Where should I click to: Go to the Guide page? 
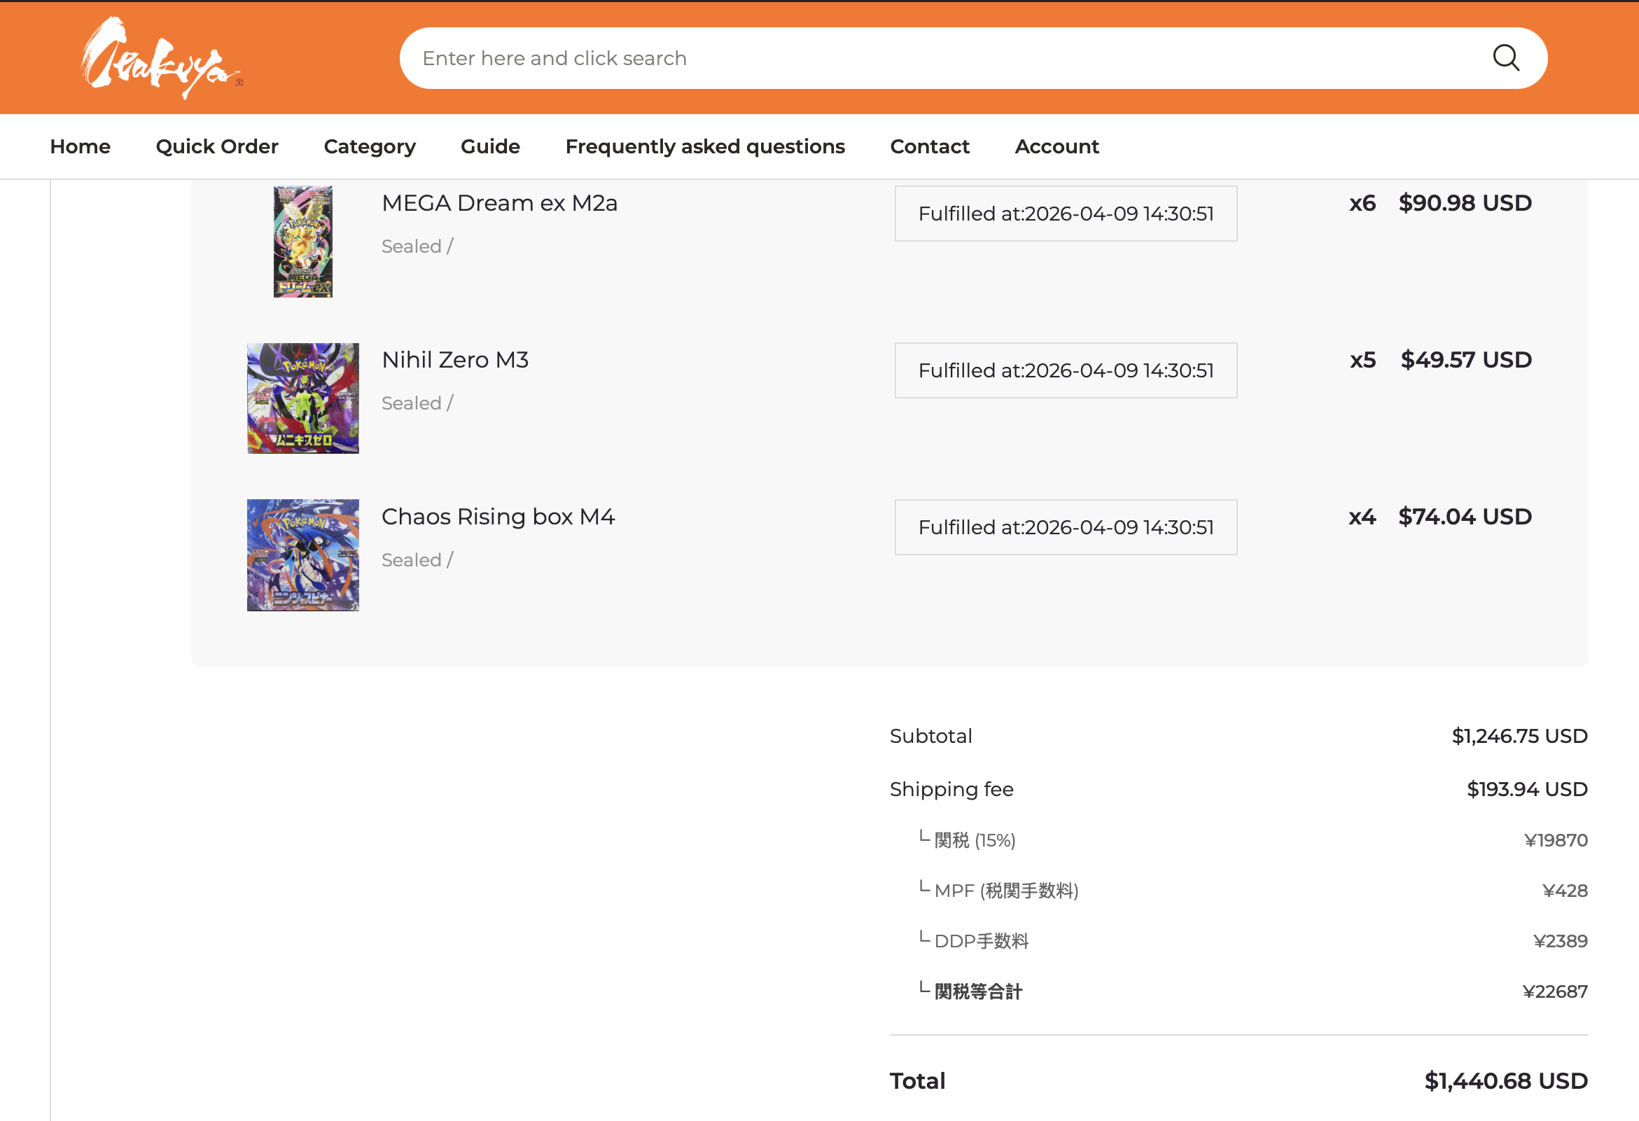(490, 146)
